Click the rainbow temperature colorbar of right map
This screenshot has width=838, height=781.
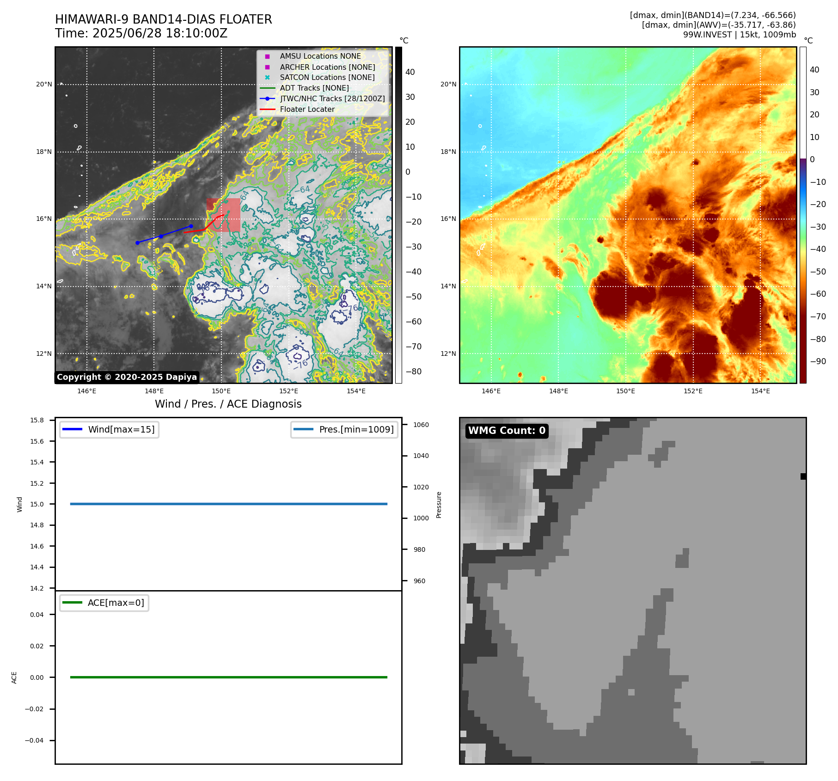803,215
